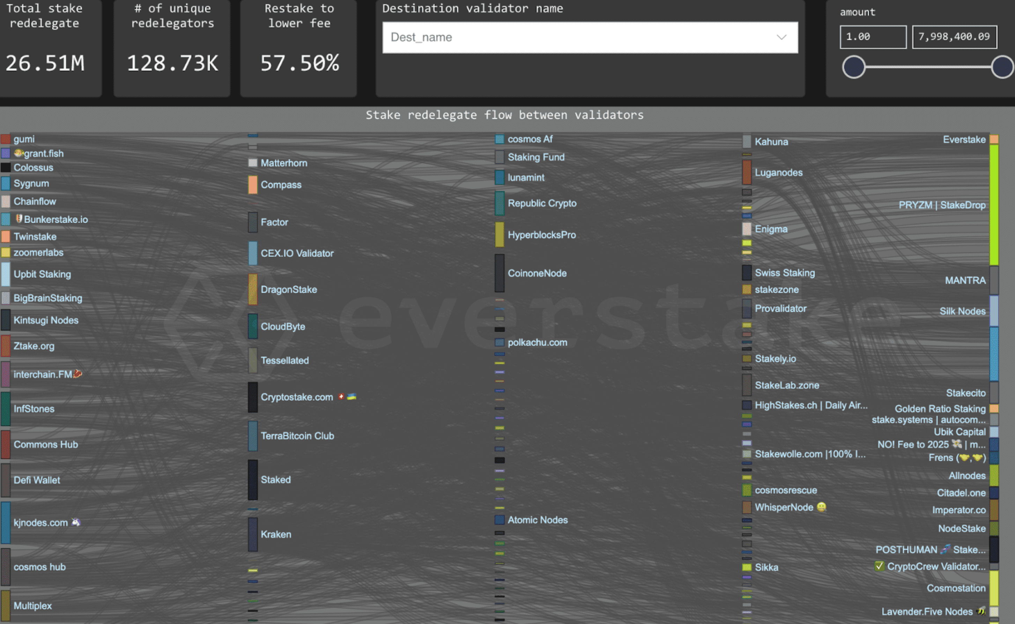Click the dropdown chevron arrow in Dest_name
The height and width of the screenshot is (624, 1015).
pyautogui.click(x=781, y=37)
